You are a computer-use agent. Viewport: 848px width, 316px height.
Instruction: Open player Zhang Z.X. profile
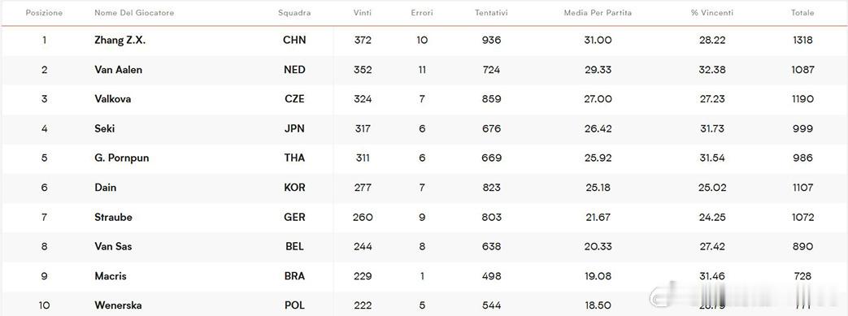click(x=120, y=40)
